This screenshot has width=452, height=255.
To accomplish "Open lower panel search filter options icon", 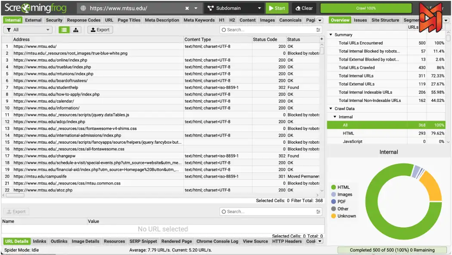I will 318,212.
